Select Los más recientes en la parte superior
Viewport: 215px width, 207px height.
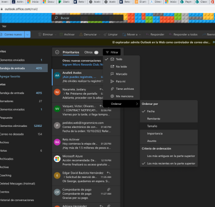(169, 163)
